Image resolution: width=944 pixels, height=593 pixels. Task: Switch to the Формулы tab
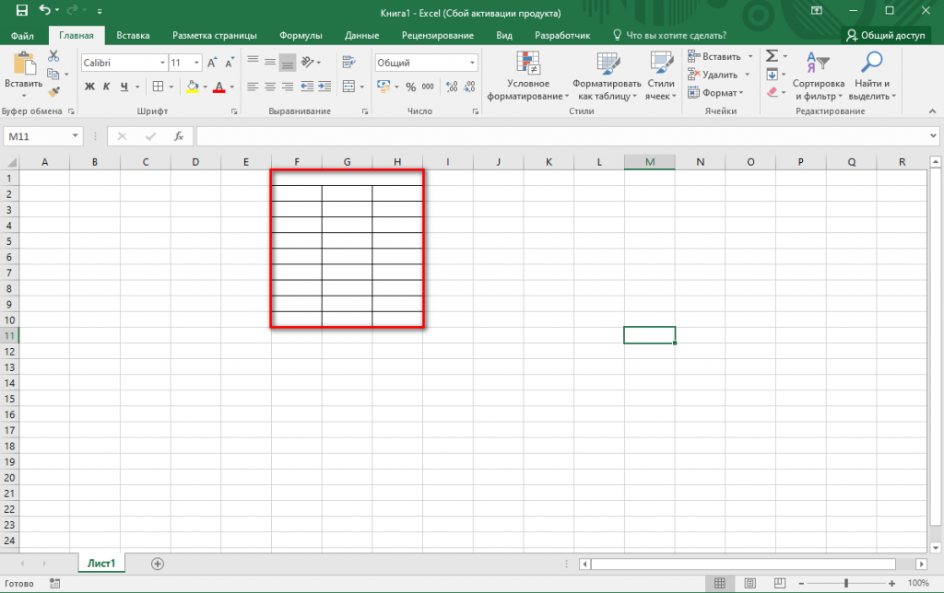[x=301, y=35]
